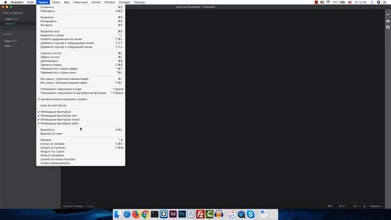Choose Auto-fix with ESLint

point(81,106)
